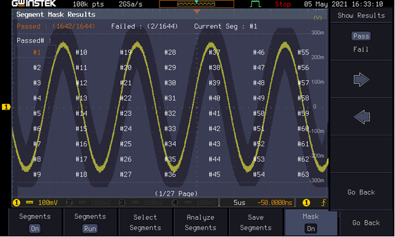Viewport: 395px width, 237px height.
Task: Click the greyed channel 4 indicator
Action: click(175, 203)
